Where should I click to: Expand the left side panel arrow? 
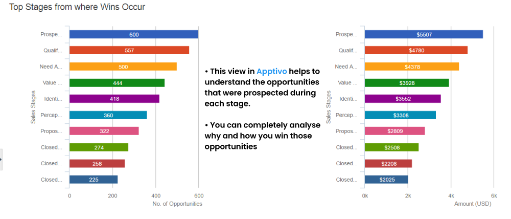click(x=2, y=160)
